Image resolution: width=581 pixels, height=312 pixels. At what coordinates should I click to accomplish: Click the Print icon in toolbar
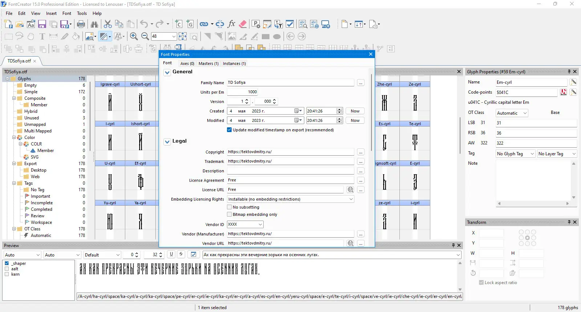(81, 24)
